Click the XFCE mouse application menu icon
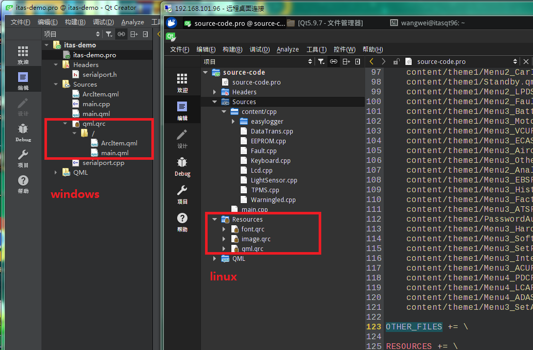 pos(171,23)
